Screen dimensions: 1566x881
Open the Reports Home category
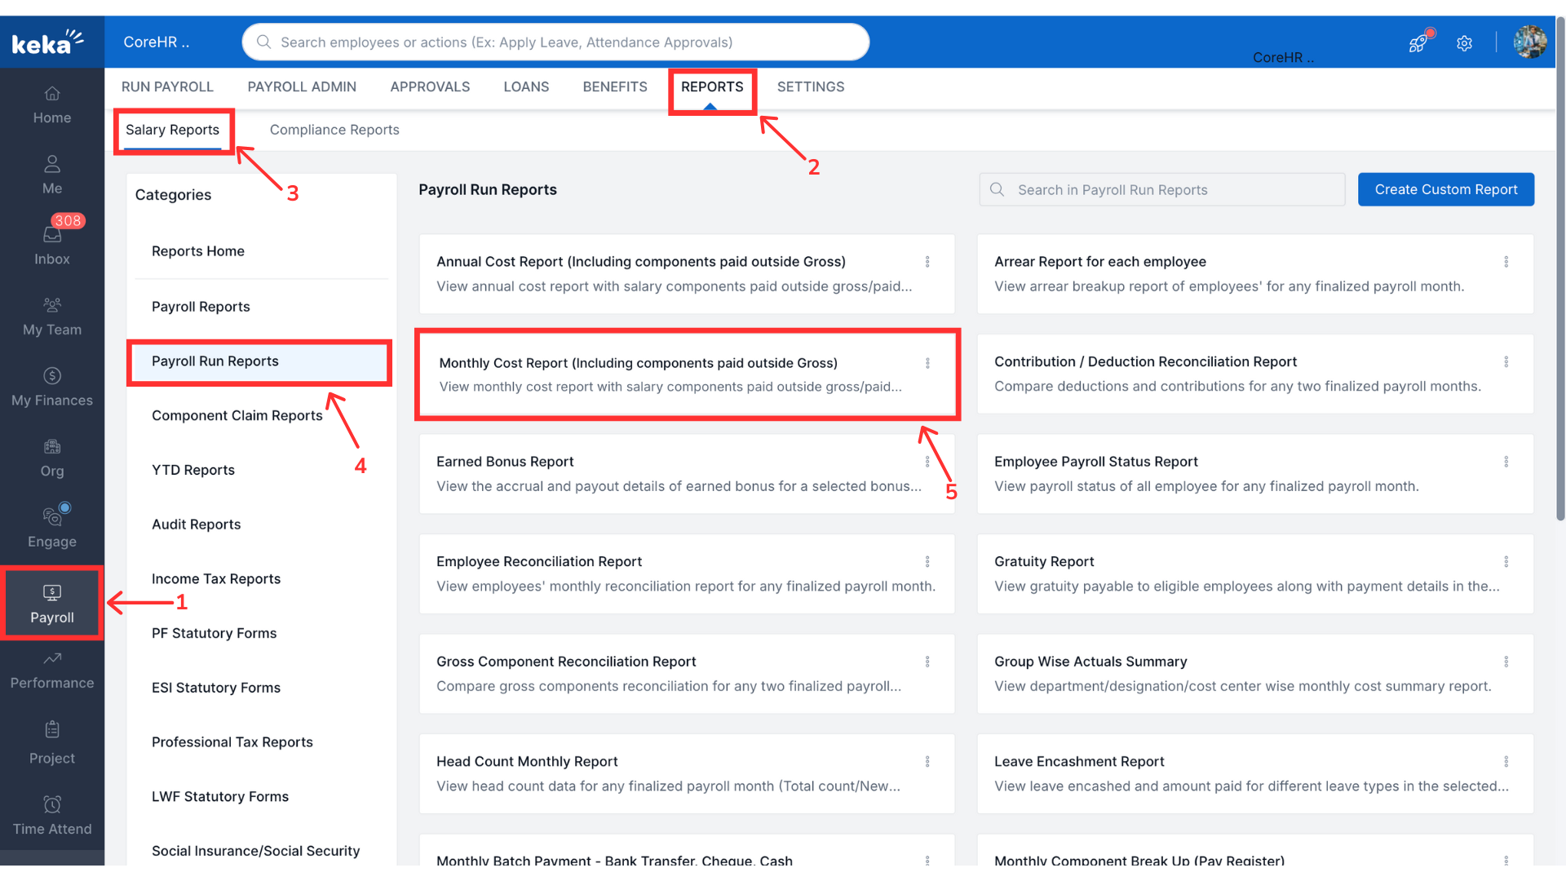[x=198, y=250]
